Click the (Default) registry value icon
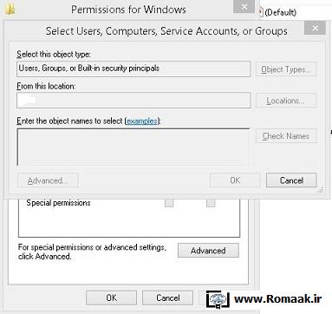 (261, 12)
